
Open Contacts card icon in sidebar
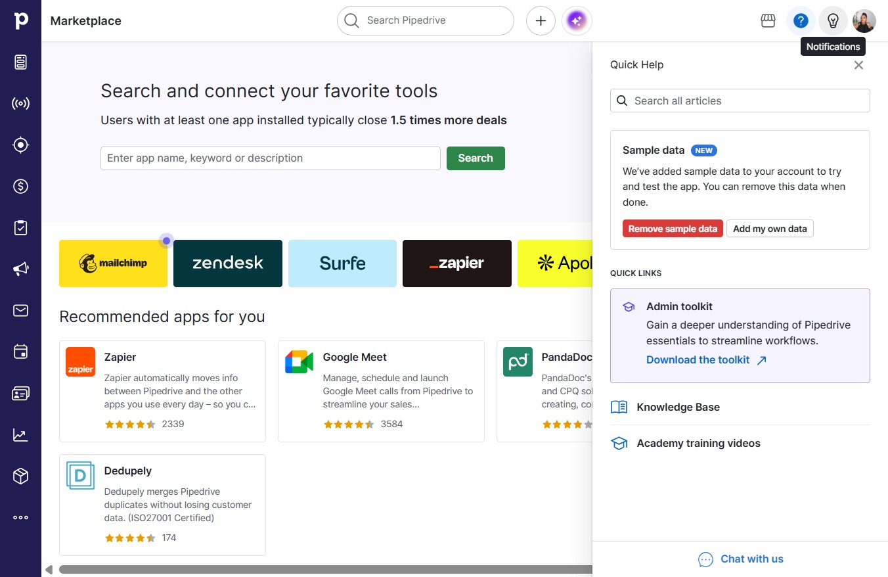[21, 394]
